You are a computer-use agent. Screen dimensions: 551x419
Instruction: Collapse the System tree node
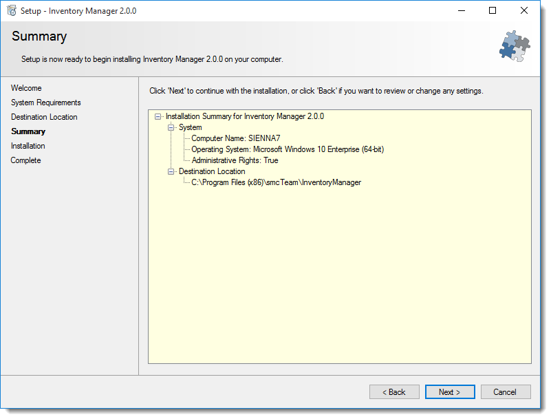(x=171, y=127)
